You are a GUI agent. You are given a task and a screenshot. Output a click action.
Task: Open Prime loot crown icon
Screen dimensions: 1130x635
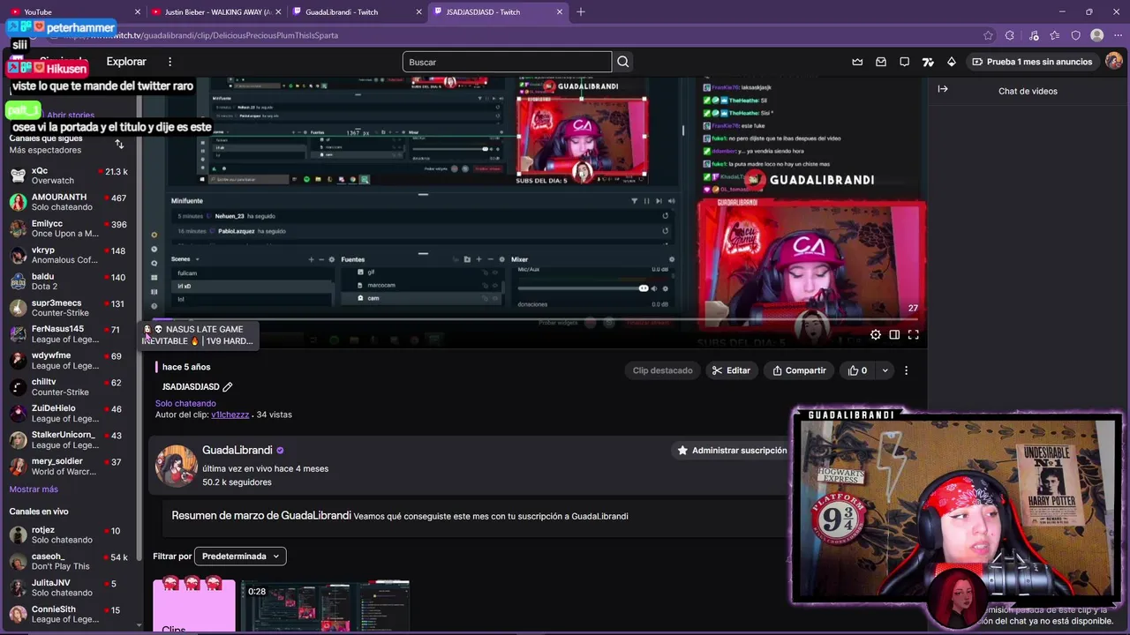[857, 62]
